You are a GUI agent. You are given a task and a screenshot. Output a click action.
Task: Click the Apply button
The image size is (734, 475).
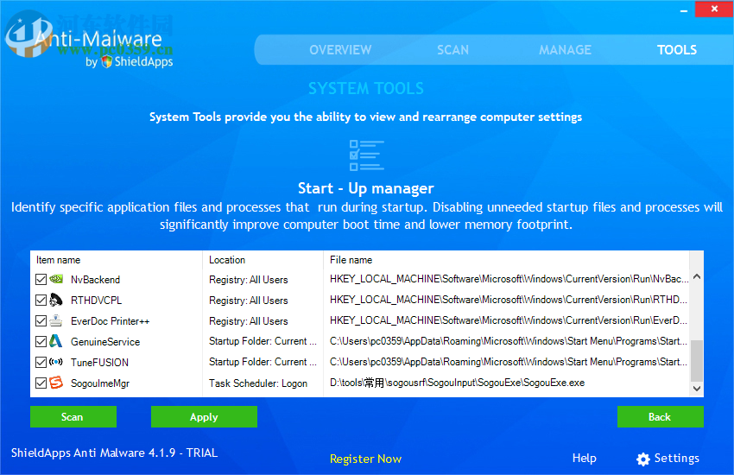click(x=204, y=416)
